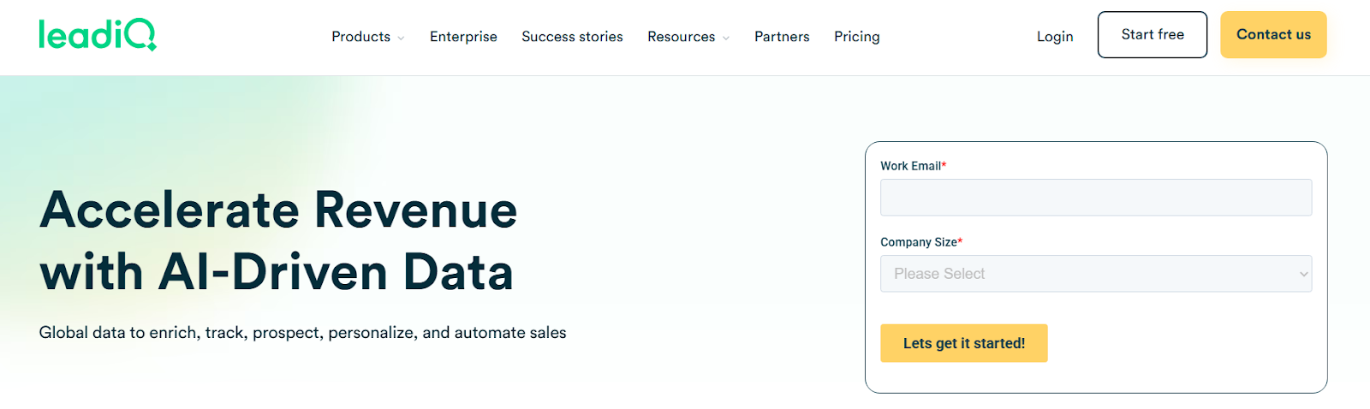Image resolution: width=1370 pixels, height=409 pixels.
Task: Go to the Enterprise page
Action: pyautogui.click(x=463, y=37)
